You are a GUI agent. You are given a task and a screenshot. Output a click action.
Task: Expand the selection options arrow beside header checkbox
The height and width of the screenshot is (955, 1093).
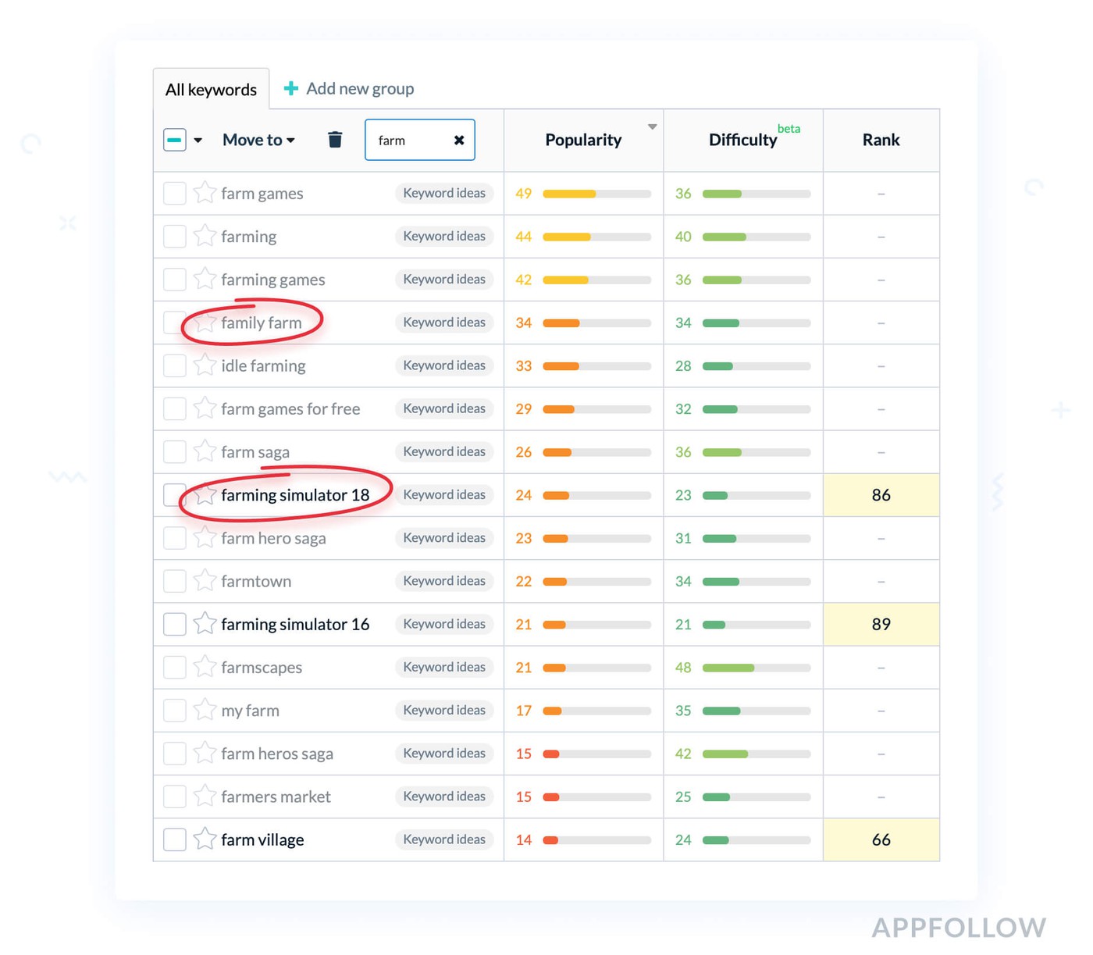[x=198, y=141]
